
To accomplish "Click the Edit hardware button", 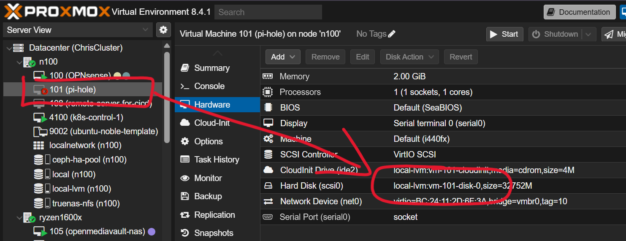I will pos(363,57).
